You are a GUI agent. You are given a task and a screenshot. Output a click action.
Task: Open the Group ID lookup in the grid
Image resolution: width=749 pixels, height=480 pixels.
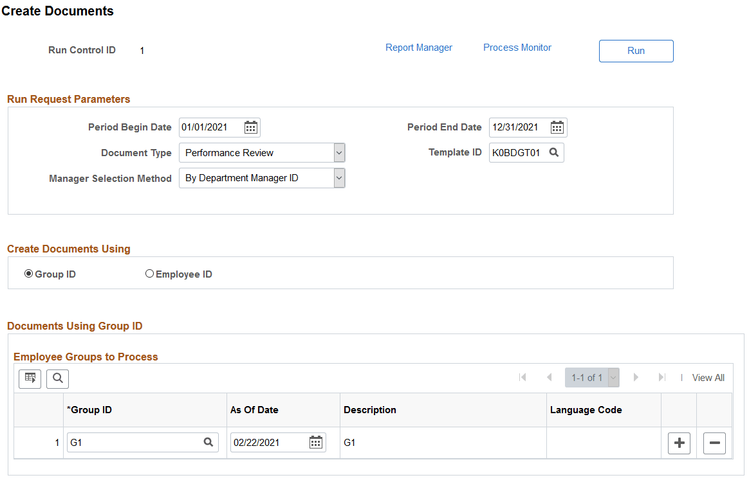[208, 442]
